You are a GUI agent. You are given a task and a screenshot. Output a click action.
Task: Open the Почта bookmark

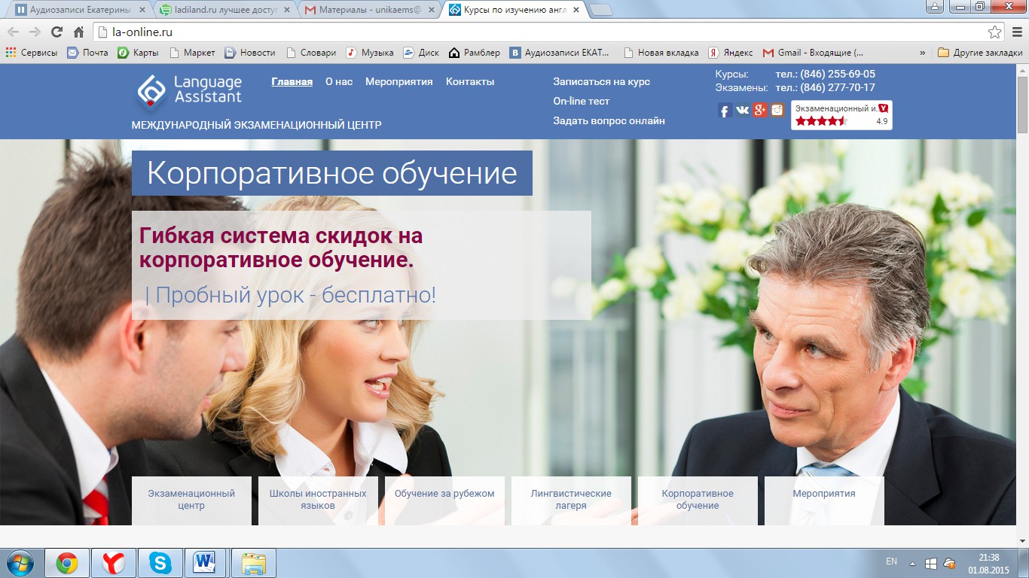click(x=87, y=53)
